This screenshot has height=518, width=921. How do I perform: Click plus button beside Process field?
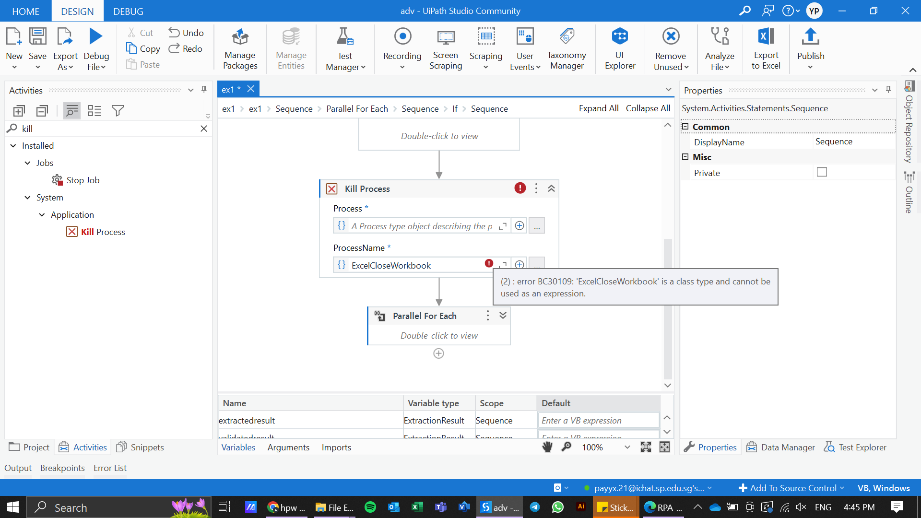(x=519, y=226)
